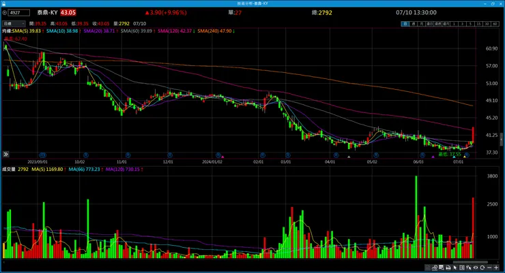This screenshot has height=273, width=505.
Task: Zoom in chart with the plus icon
Action: pos(496,268)
